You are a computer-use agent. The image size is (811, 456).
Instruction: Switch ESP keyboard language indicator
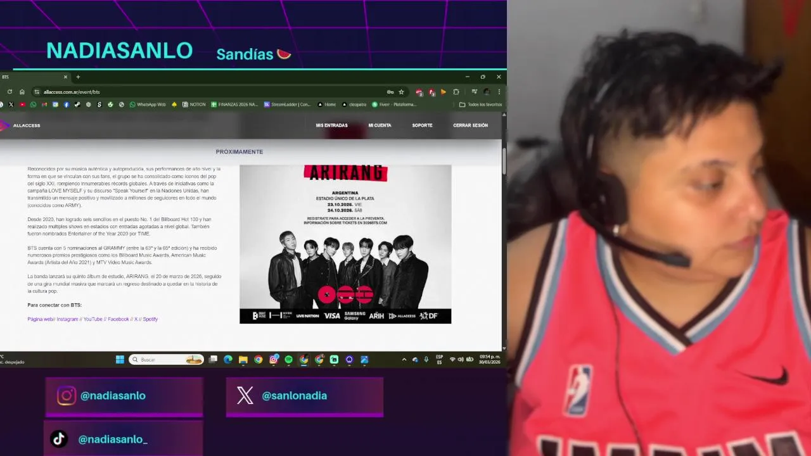click(x=439, y=360)
